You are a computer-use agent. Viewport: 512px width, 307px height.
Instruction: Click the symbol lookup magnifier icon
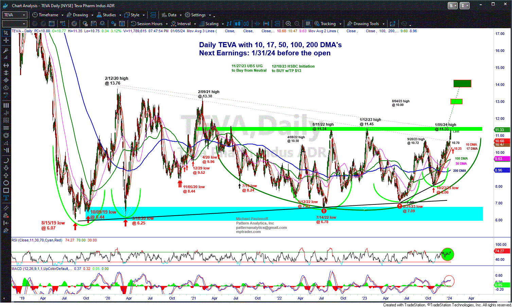click(x=63, y=24)
